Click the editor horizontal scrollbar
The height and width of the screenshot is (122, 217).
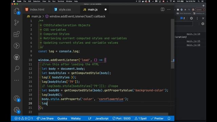coord(103,114)
